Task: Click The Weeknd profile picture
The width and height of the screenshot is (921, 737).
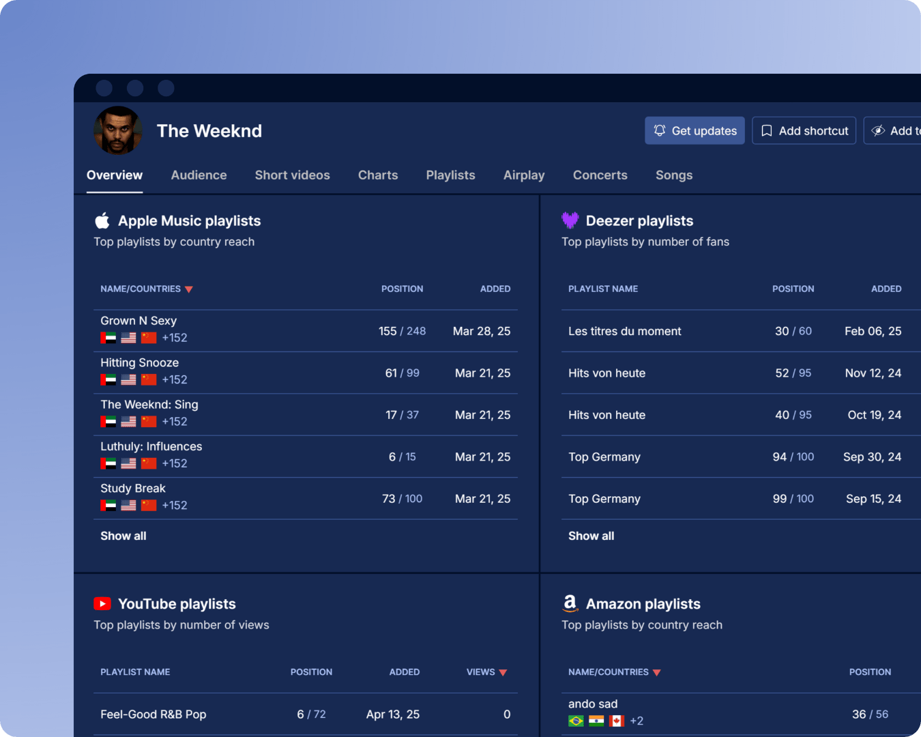Action: tap(117, 130)
